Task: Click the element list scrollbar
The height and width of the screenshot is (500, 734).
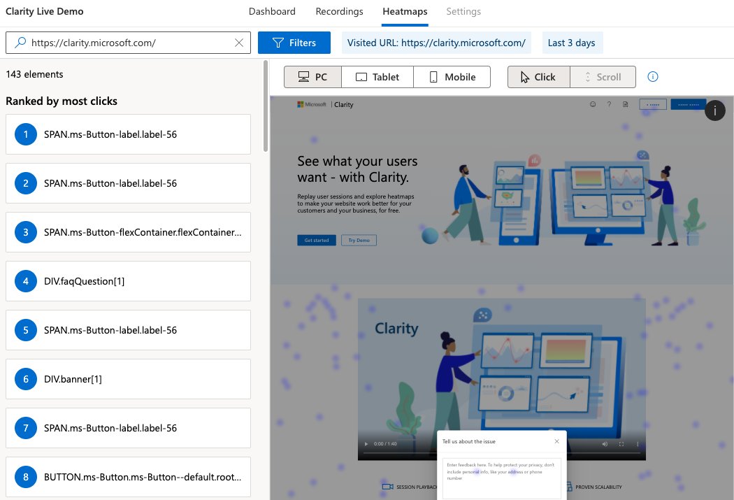Action: pyautogui.click(x=266, y=106)
